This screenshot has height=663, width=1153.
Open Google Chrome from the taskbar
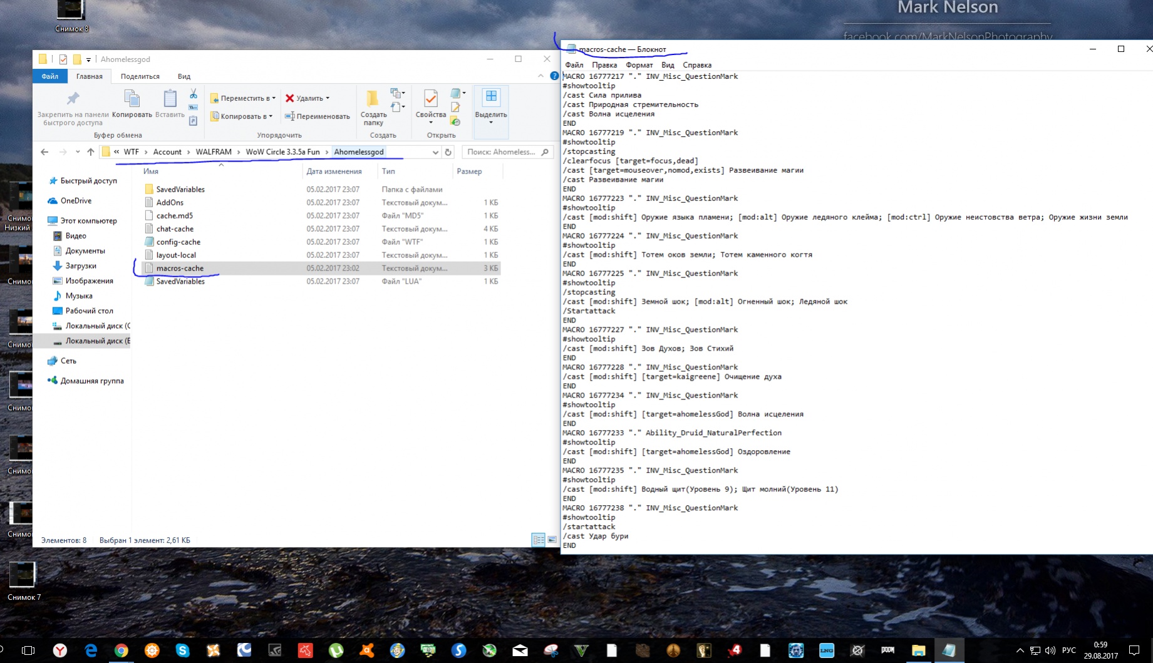121,650
